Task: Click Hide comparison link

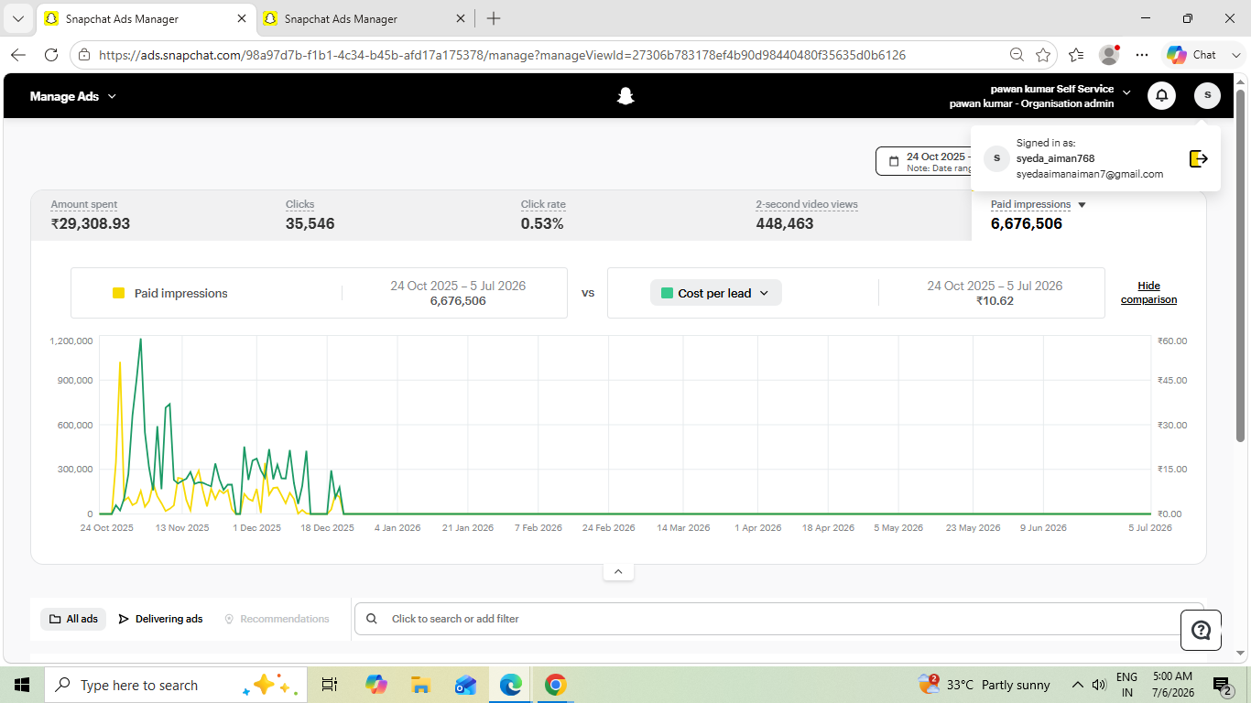Action: point(1148,293)
